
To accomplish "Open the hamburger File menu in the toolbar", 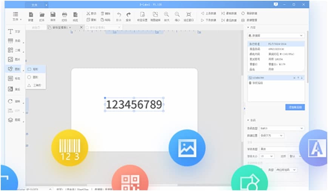I will point(16,16).
